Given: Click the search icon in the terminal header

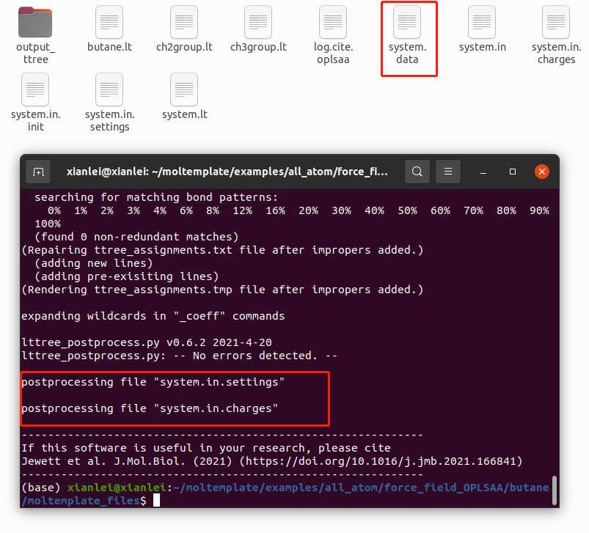Looking at the screenshot, I should click(x=417, y=171).
